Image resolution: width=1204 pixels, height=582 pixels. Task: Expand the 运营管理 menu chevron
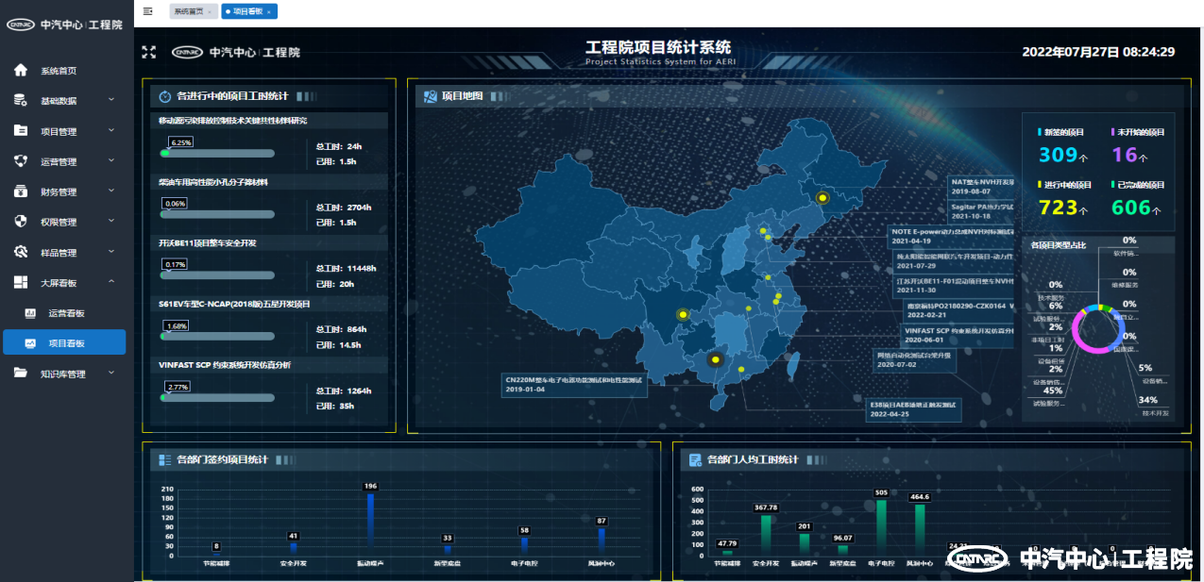point(111,160)
